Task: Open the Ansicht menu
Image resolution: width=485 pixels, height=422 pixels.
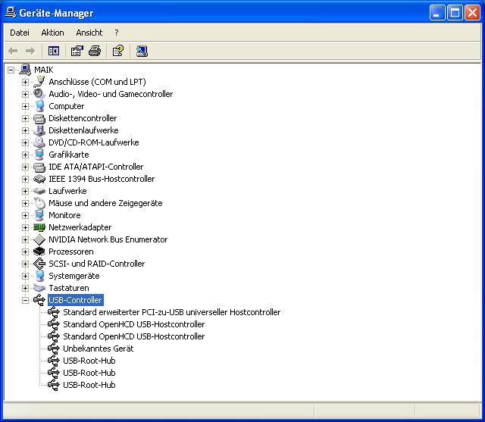Action: (89, 33)
